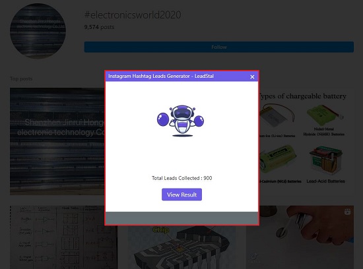Open the Shenzhen Jinrui Hongda post thumbnail
The image size is (363, 269).
click(x=57, y=141)
